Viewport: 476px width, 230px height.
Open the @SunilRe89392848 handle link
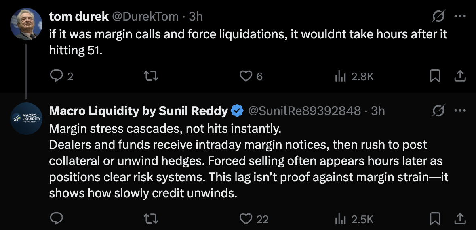click(x=305, y=111)
